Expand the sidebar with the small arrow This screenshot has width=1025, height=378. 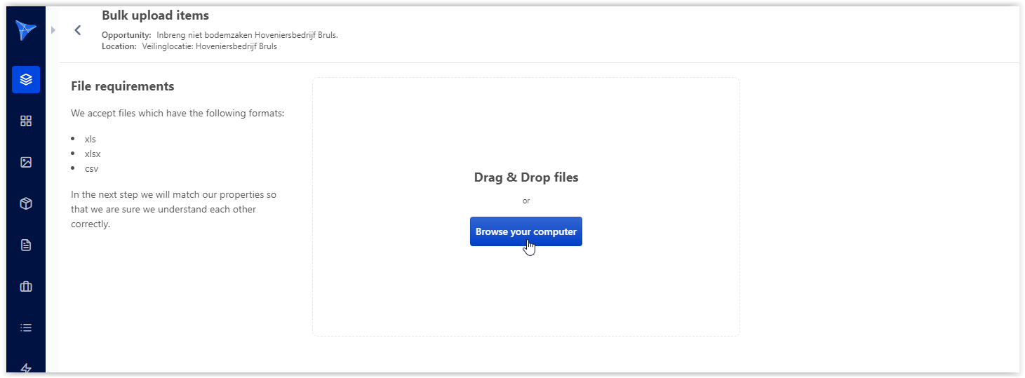click(53, 30)
